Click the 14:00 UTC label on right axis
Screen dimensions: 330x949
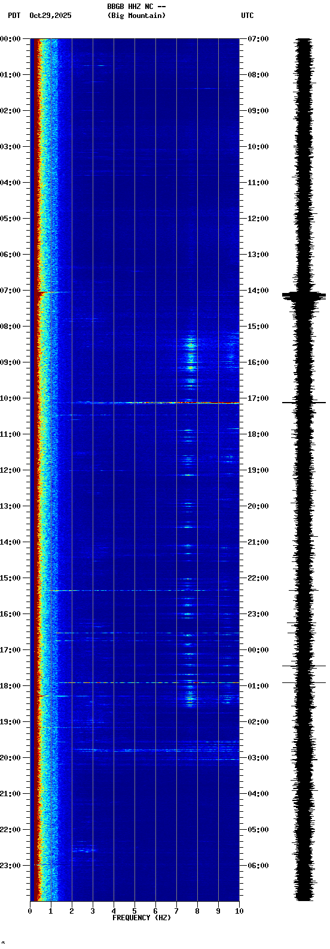(x=258, y=291)
